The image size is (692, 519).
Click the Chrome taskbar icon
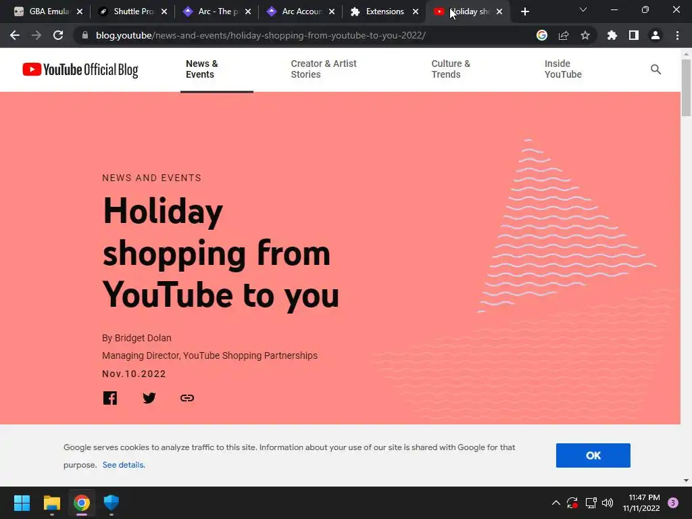82,503
